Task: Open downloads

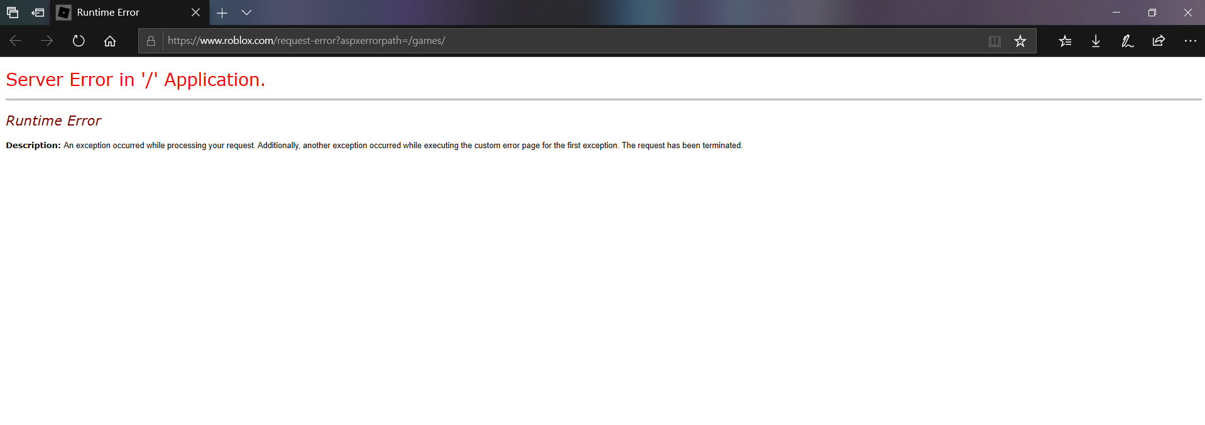Action: [x=1096, y=41]
